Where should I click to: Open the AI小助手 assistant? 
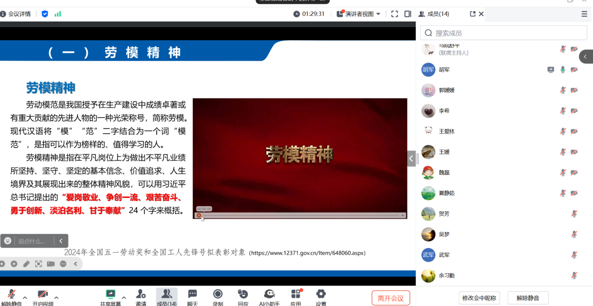(x=269, y=294)
